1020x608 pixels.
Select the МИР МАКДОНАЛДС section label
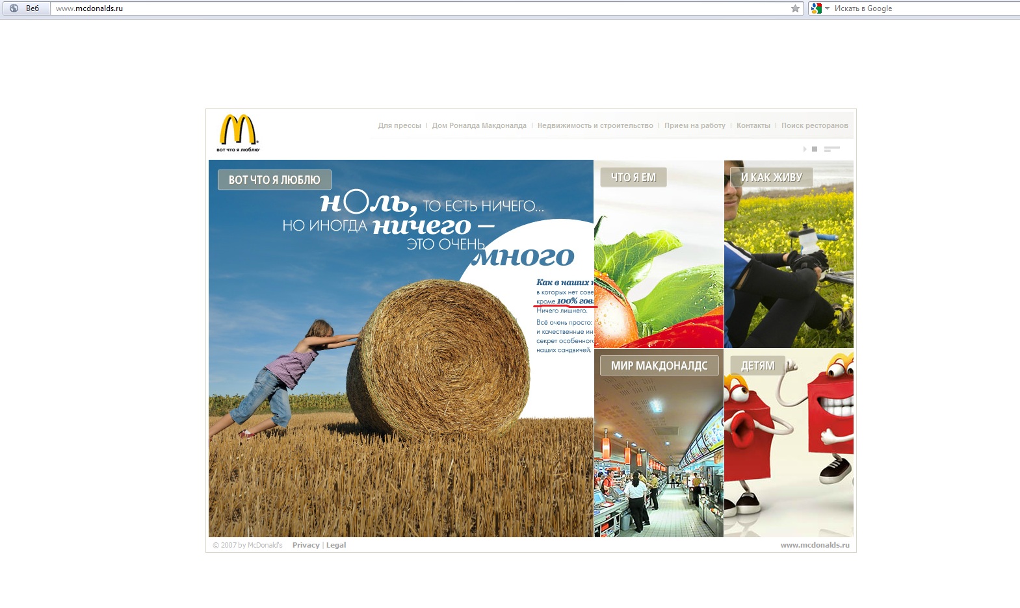point(659,366)
